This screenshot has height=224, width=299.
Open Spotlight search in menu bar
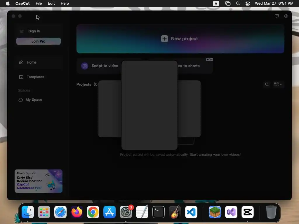[x=238, y=3]
